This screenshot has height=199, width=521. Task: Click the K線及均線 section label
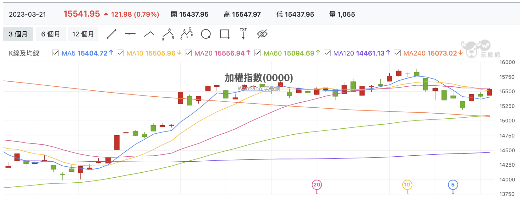(24, 53)
